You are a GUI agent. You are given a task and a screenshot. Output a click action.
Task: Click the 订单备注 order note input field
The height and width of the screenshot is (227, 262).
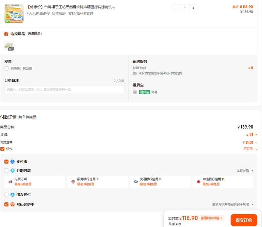coord(65,90)
